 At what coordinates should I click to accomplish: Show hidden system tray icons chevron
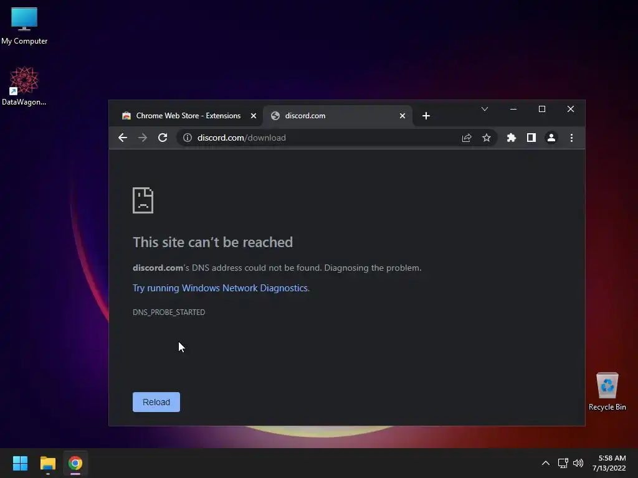546,463
